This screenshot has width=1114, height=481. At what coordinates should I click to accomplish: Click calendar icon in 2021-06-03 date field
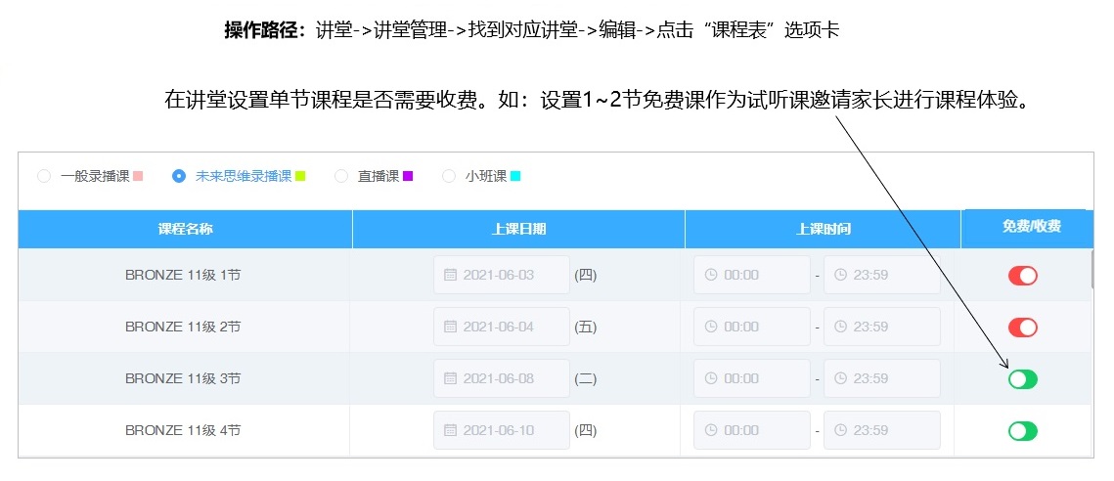point(450,275)
